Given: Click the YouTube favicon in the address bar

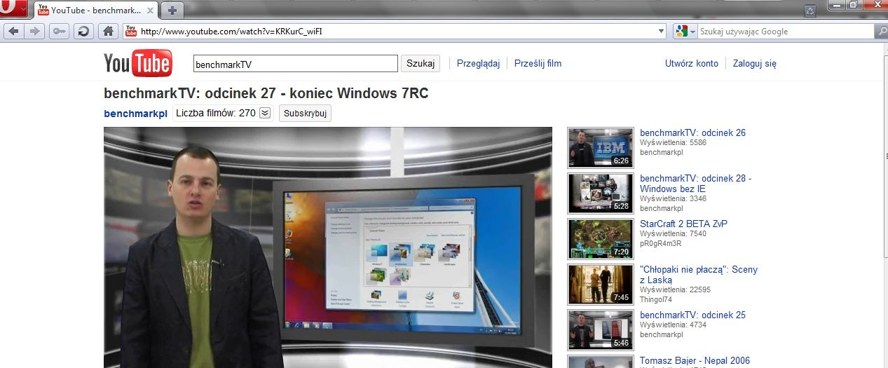Looking at the screenshot, I should click(x=130, y=32).
